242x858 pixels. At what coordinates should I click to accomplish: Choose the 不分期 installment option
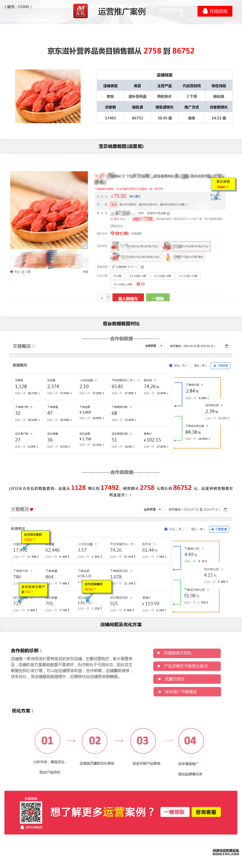coord(117,276)
